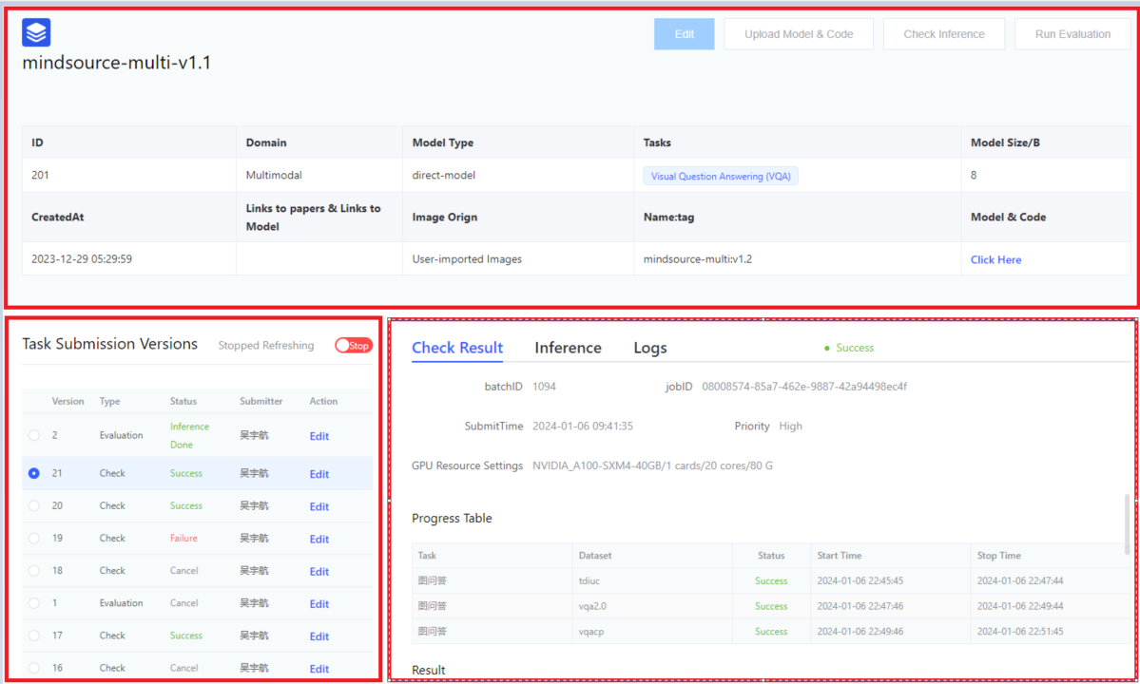The width and height of the screenshot is (1140, 684).
Task: Toggle the Stop refreshing switch
Action: pos(353,346)
